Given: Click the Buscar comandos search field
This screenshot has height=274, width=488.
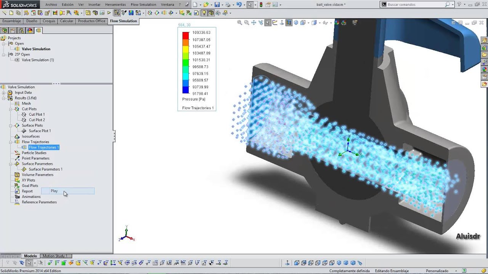Looking at the screenshot, I should [x=416, y=5].
